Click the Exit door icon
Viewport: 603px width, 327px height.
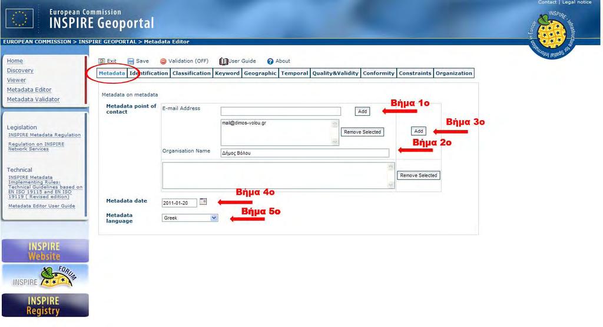(101, 61)
